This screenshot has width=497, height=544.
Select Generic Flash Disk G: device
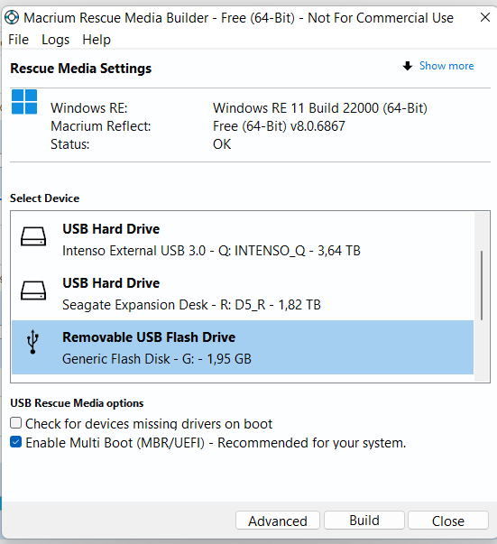pyautogui.click(x=243, y=347)
